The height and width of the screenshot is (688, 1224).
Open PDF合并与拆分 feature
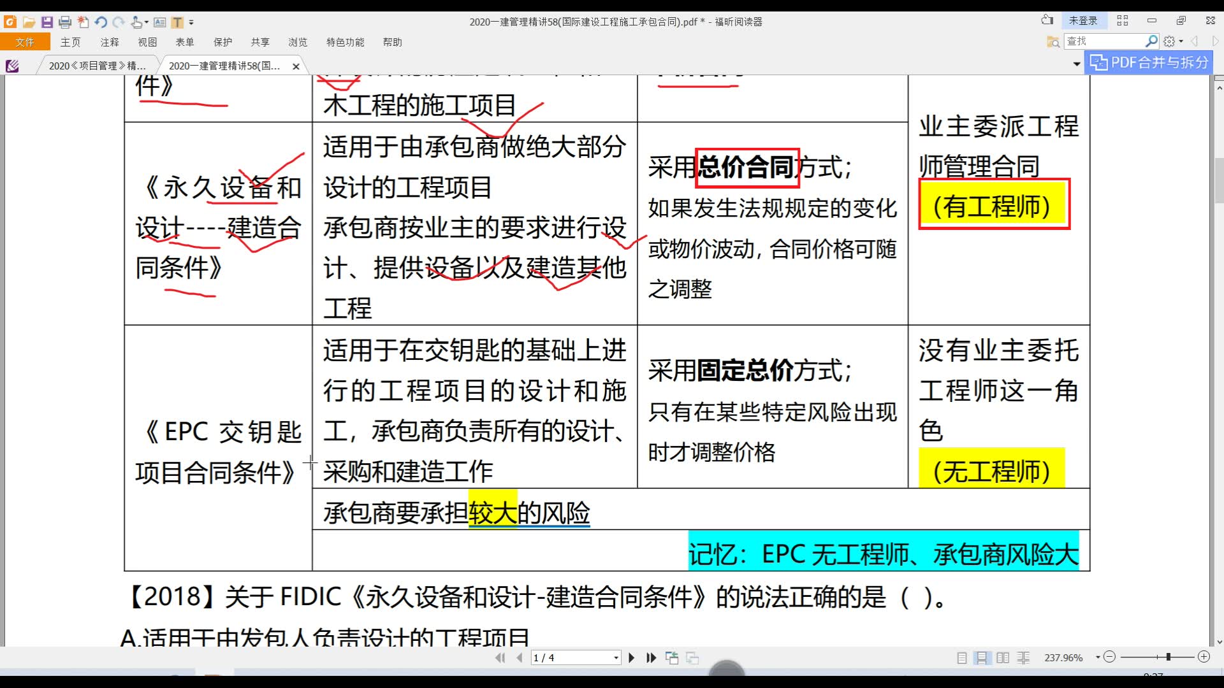1147,62
